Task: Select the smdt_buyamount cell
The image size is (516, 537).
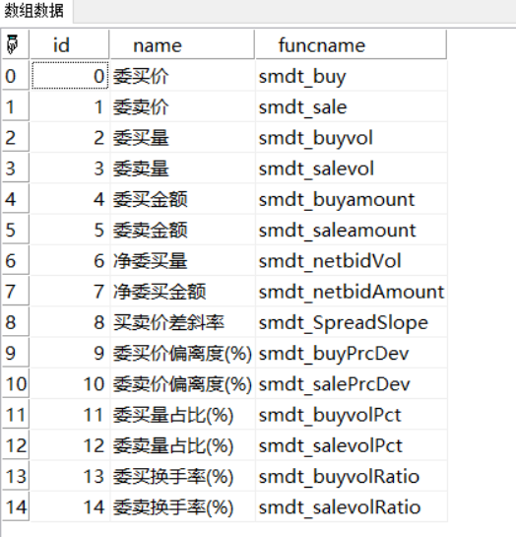Action: [x=352, y=199]
